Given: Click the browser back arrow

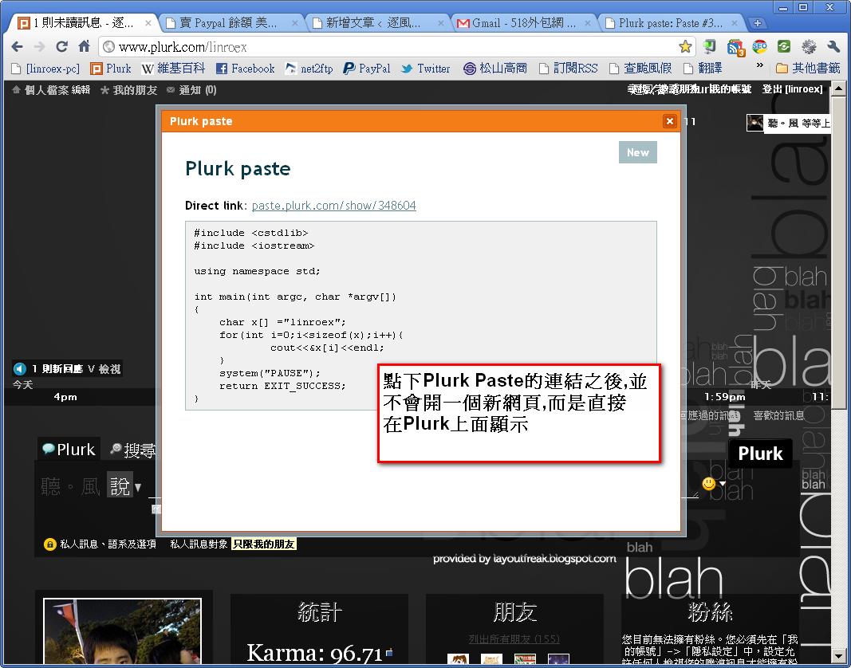Looking at the screenshot, I should [17, 47].
